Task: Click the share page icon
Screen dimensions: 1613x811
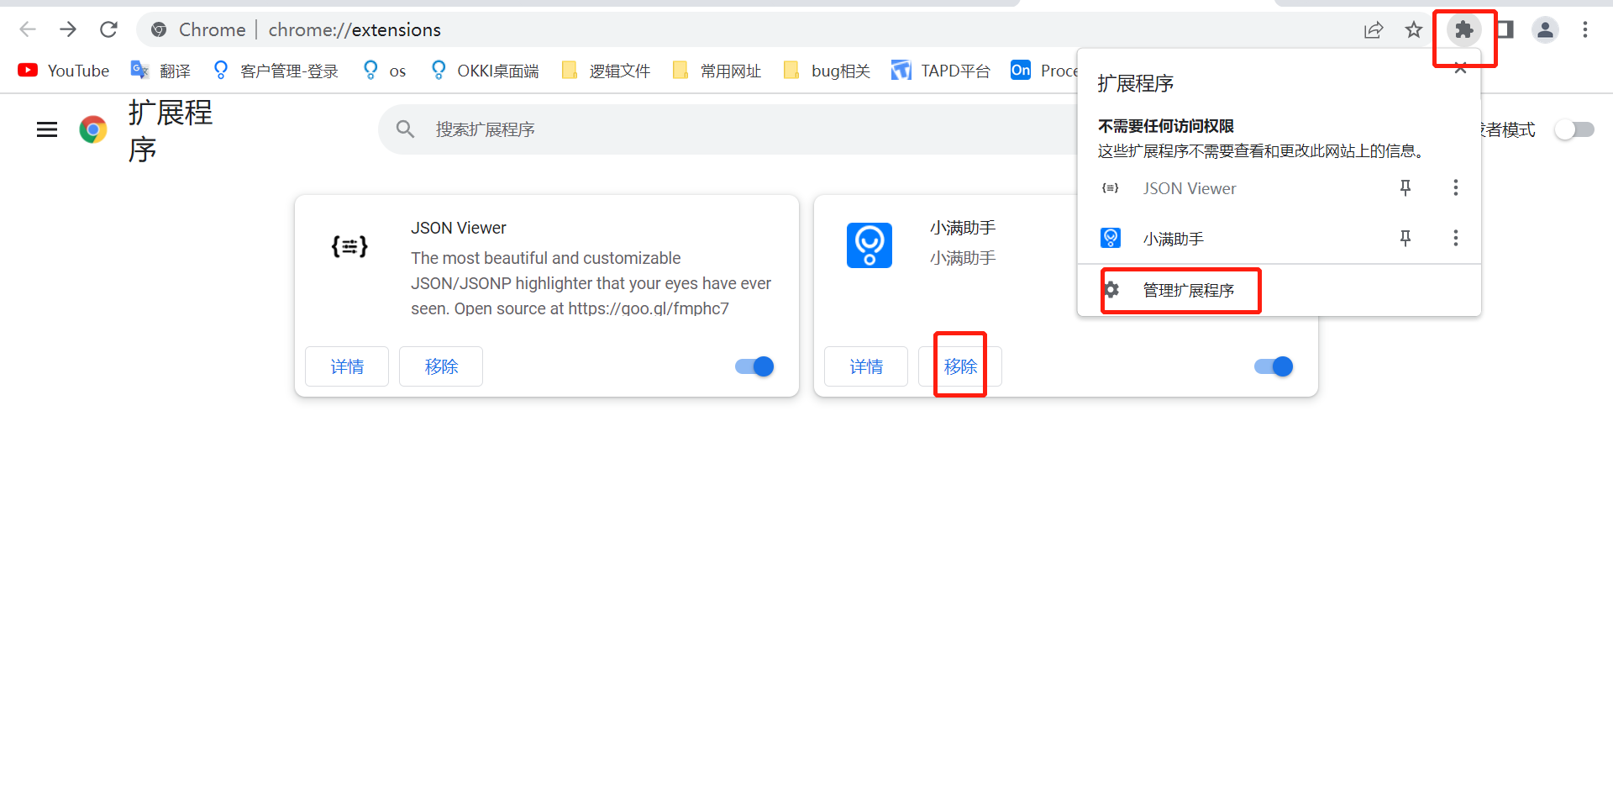Action: coord(1374,30)
